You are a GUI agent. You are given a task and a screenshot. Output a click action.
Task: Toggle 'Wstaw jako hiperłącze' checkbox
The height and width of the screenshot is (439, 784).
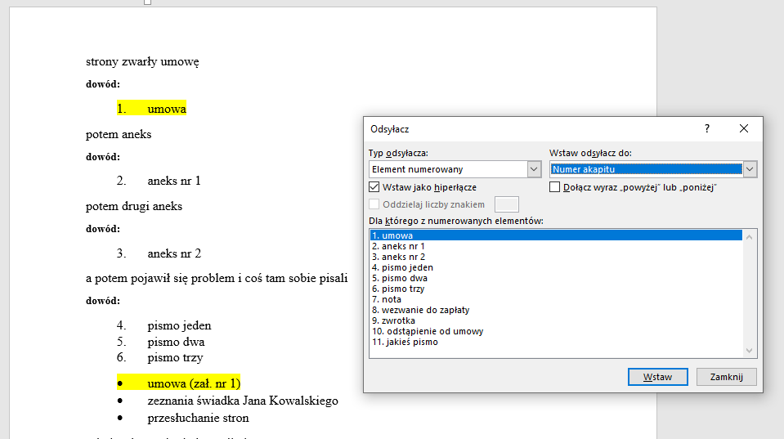[x=375, y=187]
